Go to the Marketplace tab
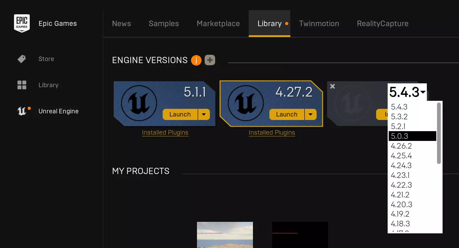 point(218,24)
